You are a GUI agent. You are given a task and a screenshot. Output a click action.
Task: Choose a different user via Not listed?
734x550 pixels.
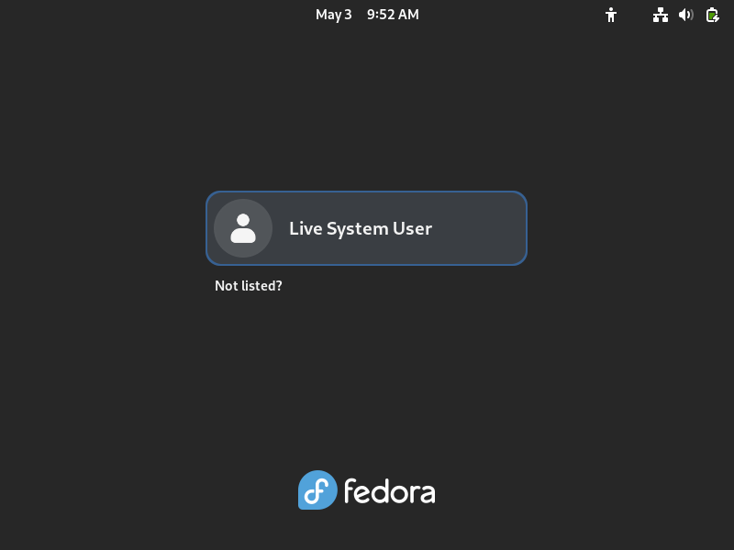click(x=249, y=286)
